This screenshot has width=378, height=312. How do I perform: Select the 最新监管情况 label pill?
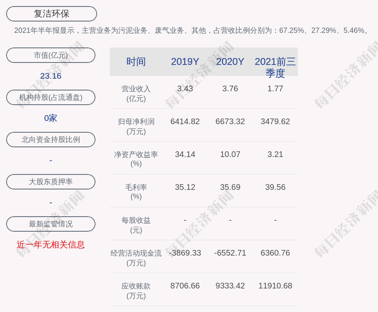click(x=51, y=224)
